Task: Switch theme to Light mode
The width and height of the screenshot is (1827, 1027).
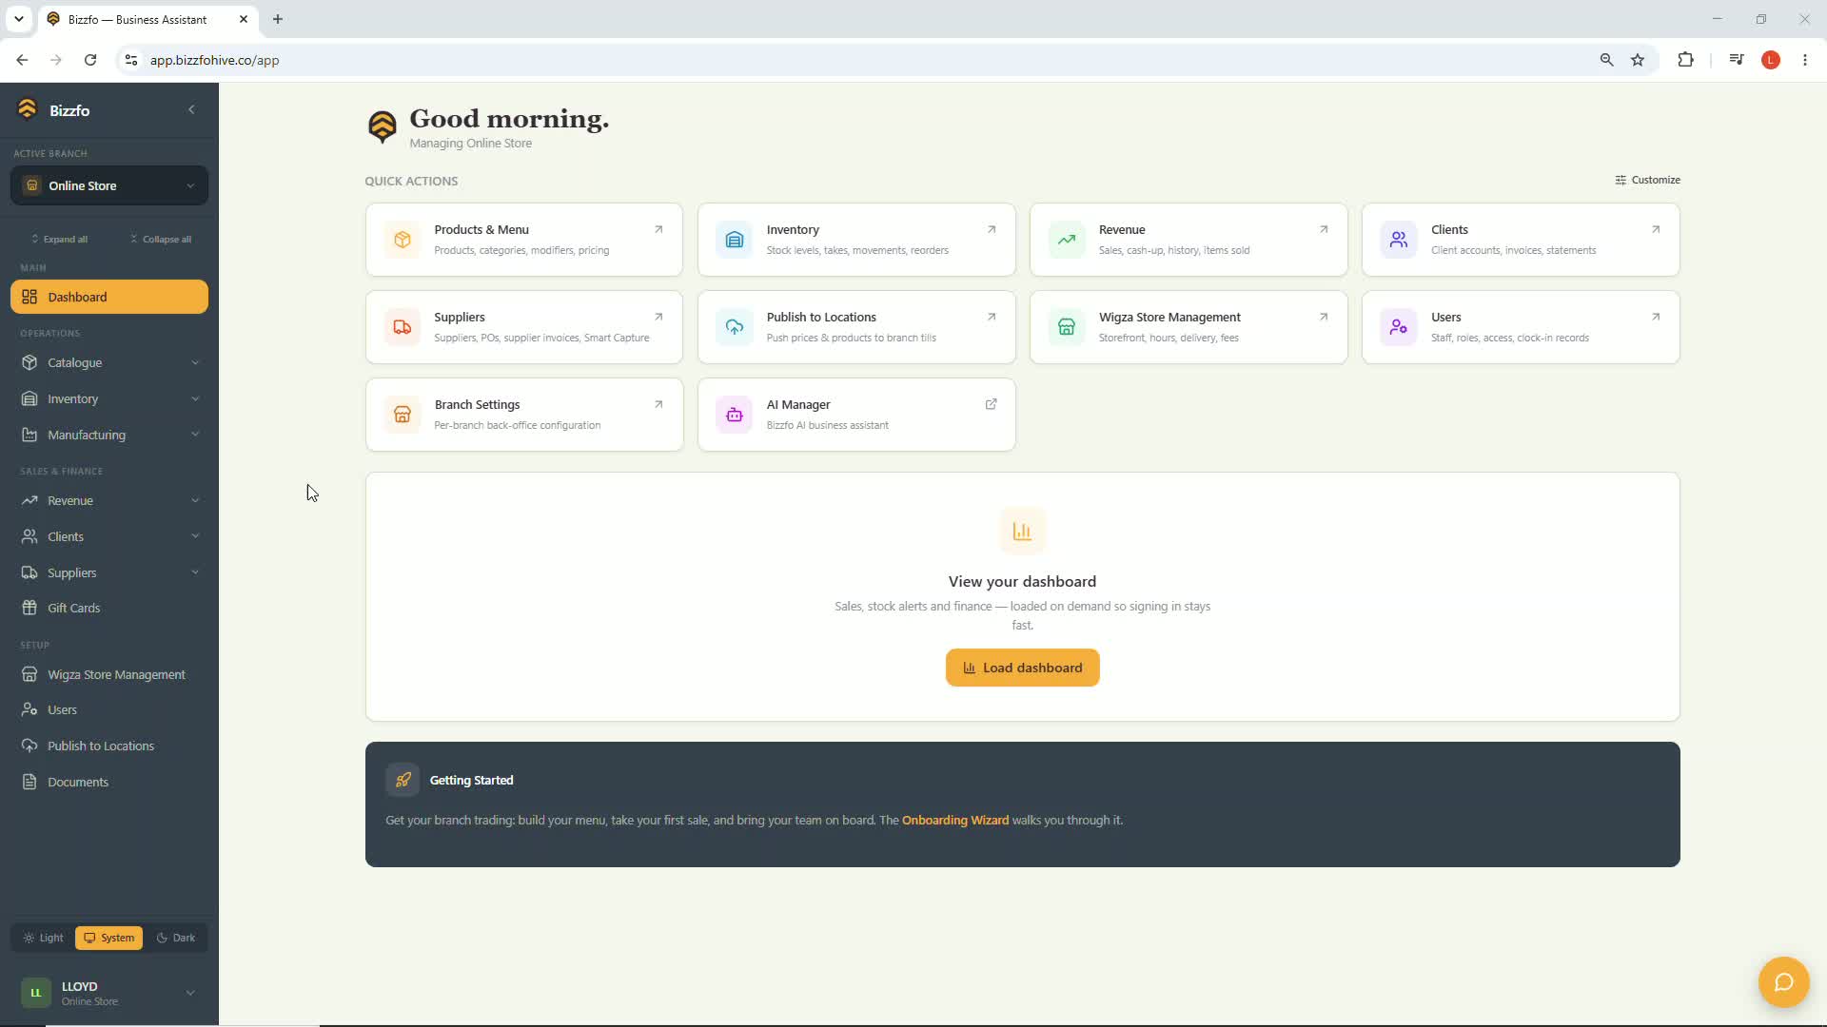Action: 43,938
